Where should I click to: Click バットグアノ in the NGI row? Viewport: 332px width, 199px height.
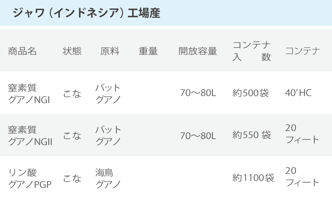point(108,94)
